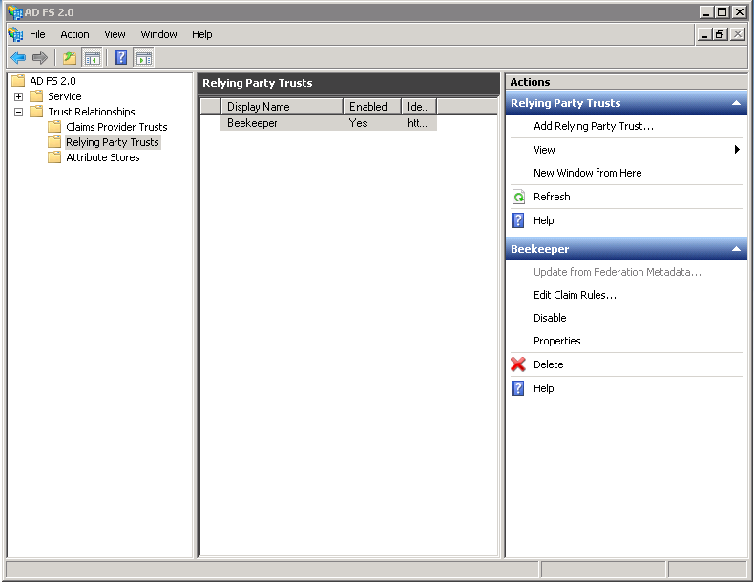Click the AD FS 2.0 title bar icon
This screenshot has width=754, height=583.
pos(15,12)
